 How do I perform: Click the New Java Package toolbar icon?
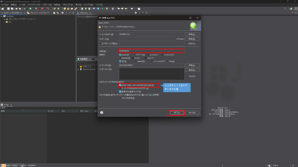coord(54,8)
